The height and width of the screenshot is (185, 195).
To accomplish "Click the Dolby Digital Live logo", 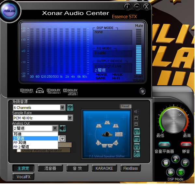I will point(27,91).
